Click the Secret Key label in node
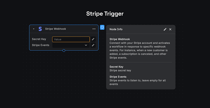This screenshot has height=108, width=210. click(x=39, y=39)
